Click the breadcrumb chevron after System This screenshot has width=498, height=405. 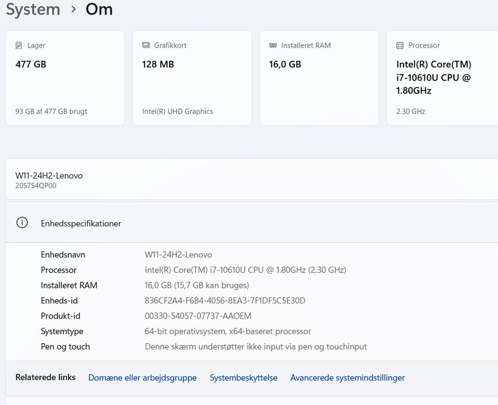74,9
